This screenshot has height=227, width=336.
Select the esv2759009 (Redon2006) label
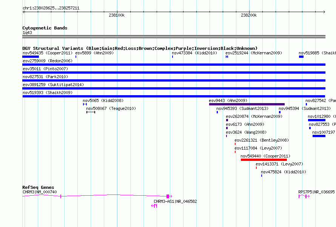[48, 61]
